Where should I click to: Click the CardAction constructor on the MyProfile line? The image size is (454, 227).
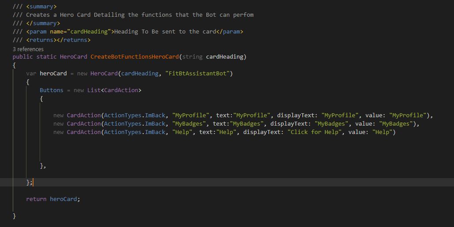click(84, 115)
